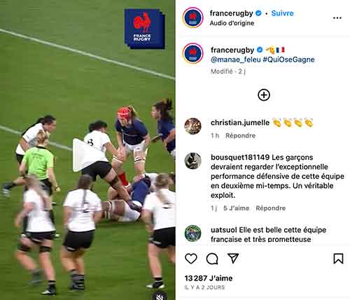
Task: Share the post with the paper plane icon
Action: click(x=233, y=258)
